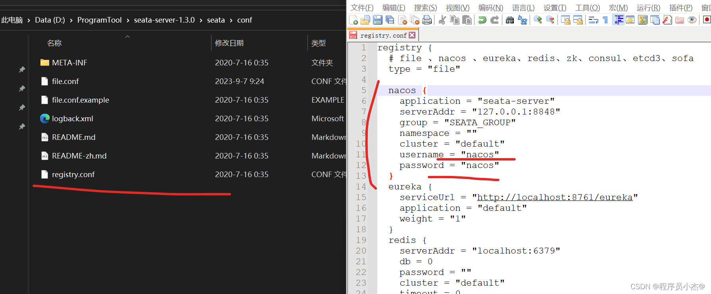Image resolution: width=711 pixels, height=294 pixels.
Task: Copy the selection via the toolbar icon
Action: click(455, 20)
